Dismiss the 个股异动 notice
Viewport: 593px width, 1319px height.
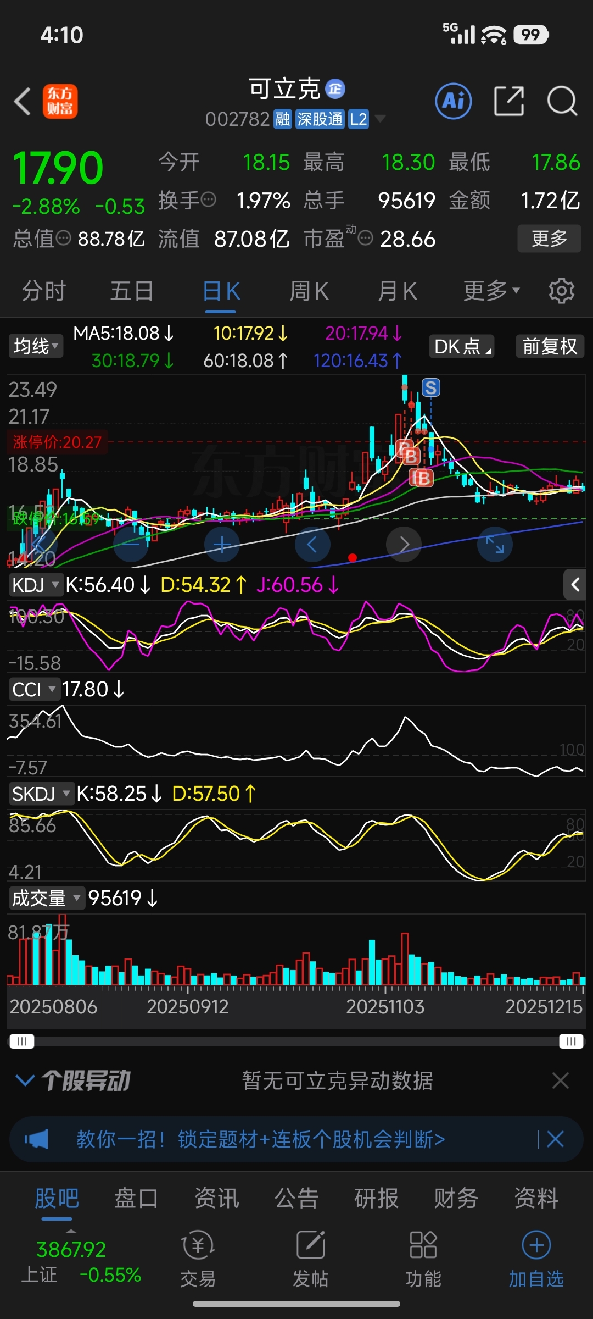coord(560,1080)
